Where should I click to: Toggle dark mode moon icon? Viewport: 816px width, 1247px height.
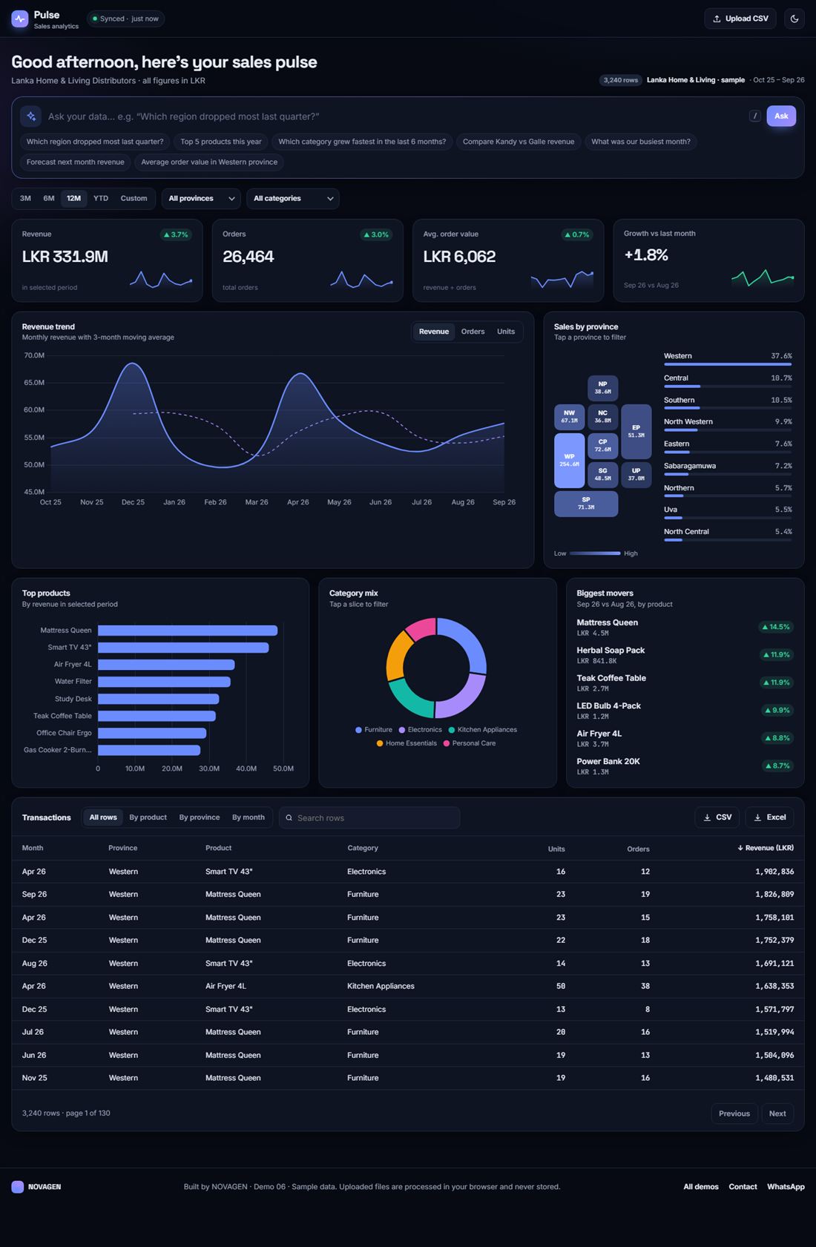794,19
